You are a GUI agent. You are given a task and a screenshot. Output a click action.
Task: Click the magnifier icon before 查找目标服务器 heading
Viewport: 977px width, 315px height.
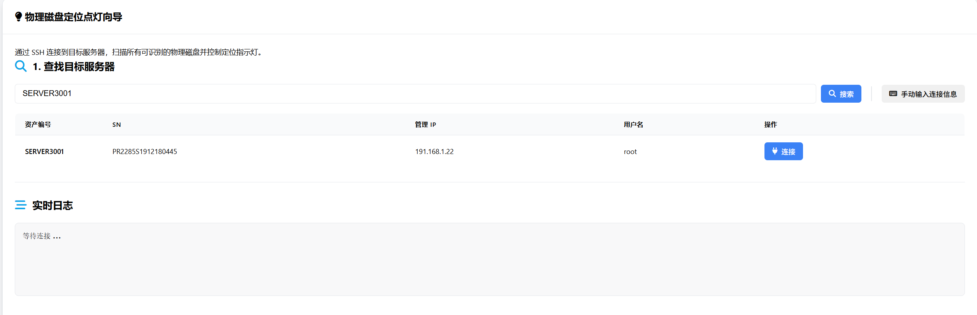pyautogui.click(x=21, y=66)
